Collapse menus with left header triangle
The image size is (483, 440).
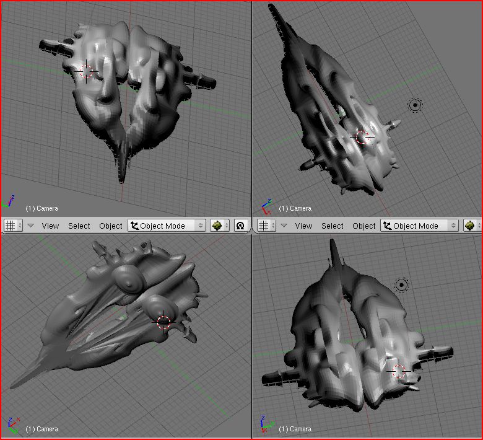[x=30, y=226]
